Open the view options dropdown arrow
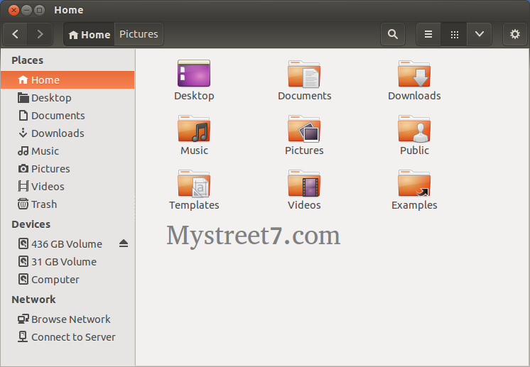Viewport: 530px width, 367px height. point(480,34)
